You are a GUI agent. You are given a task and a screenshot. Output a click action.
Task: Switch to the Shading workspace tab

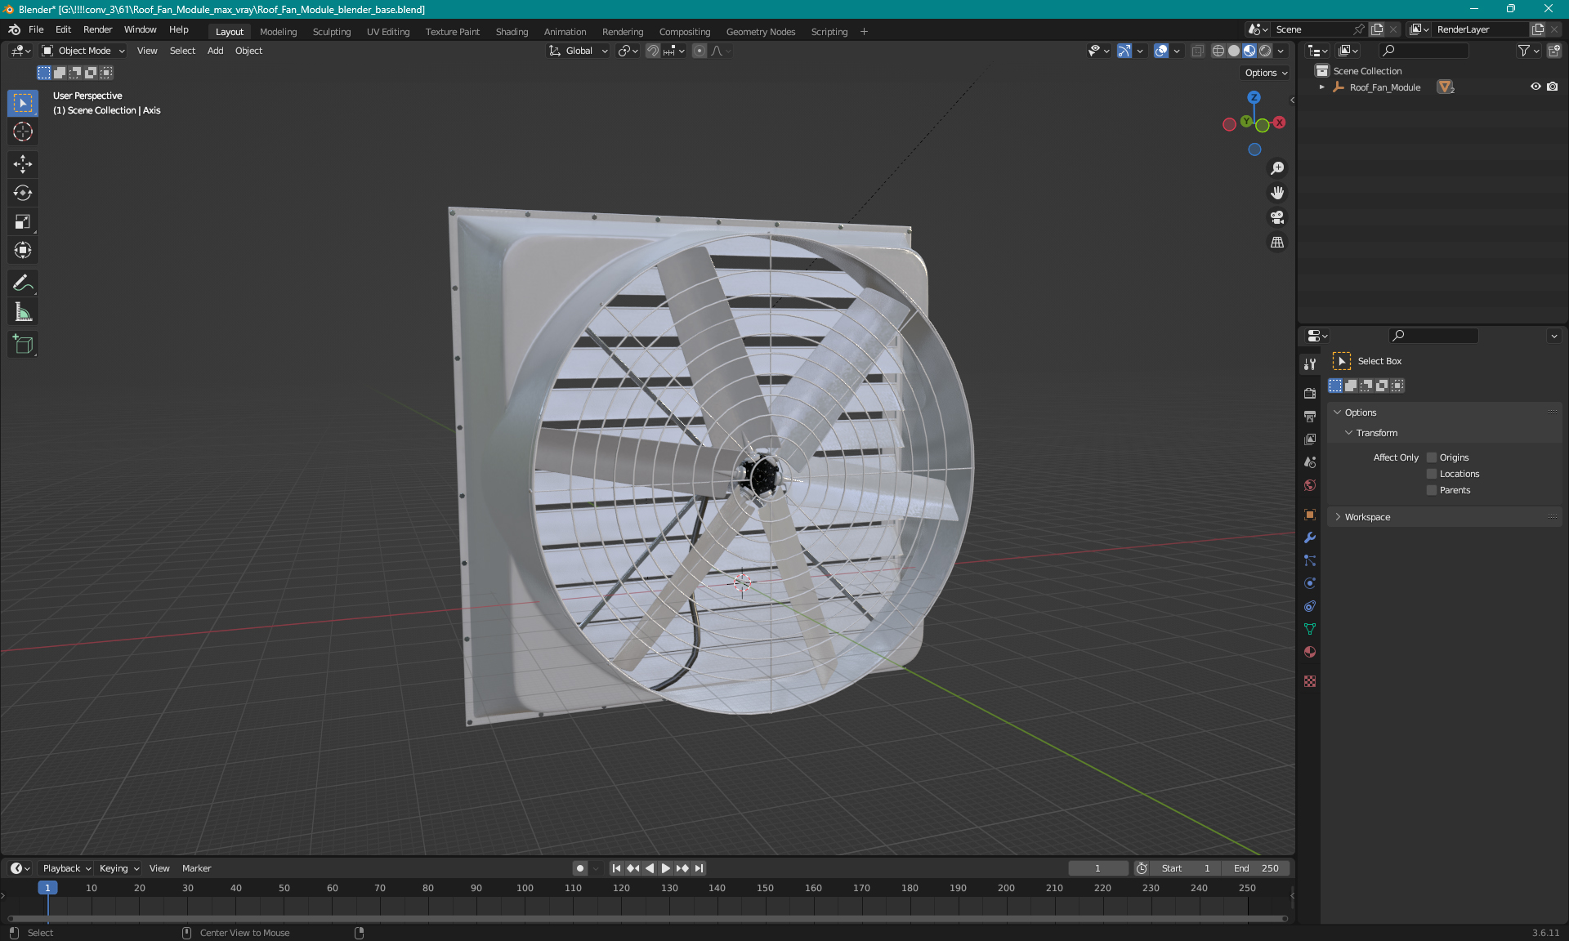pos(512,32)
